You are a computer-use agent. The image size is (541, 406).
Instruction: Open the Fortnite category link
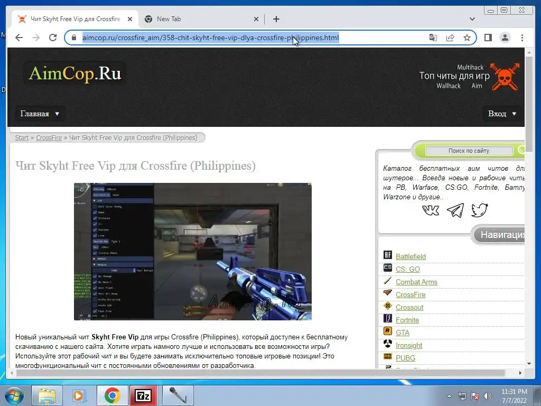407,320
